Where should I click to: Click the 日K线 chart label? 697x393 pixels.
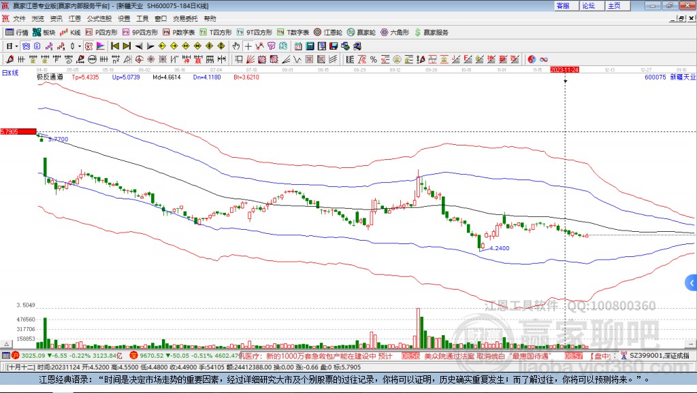click(10, 72)
